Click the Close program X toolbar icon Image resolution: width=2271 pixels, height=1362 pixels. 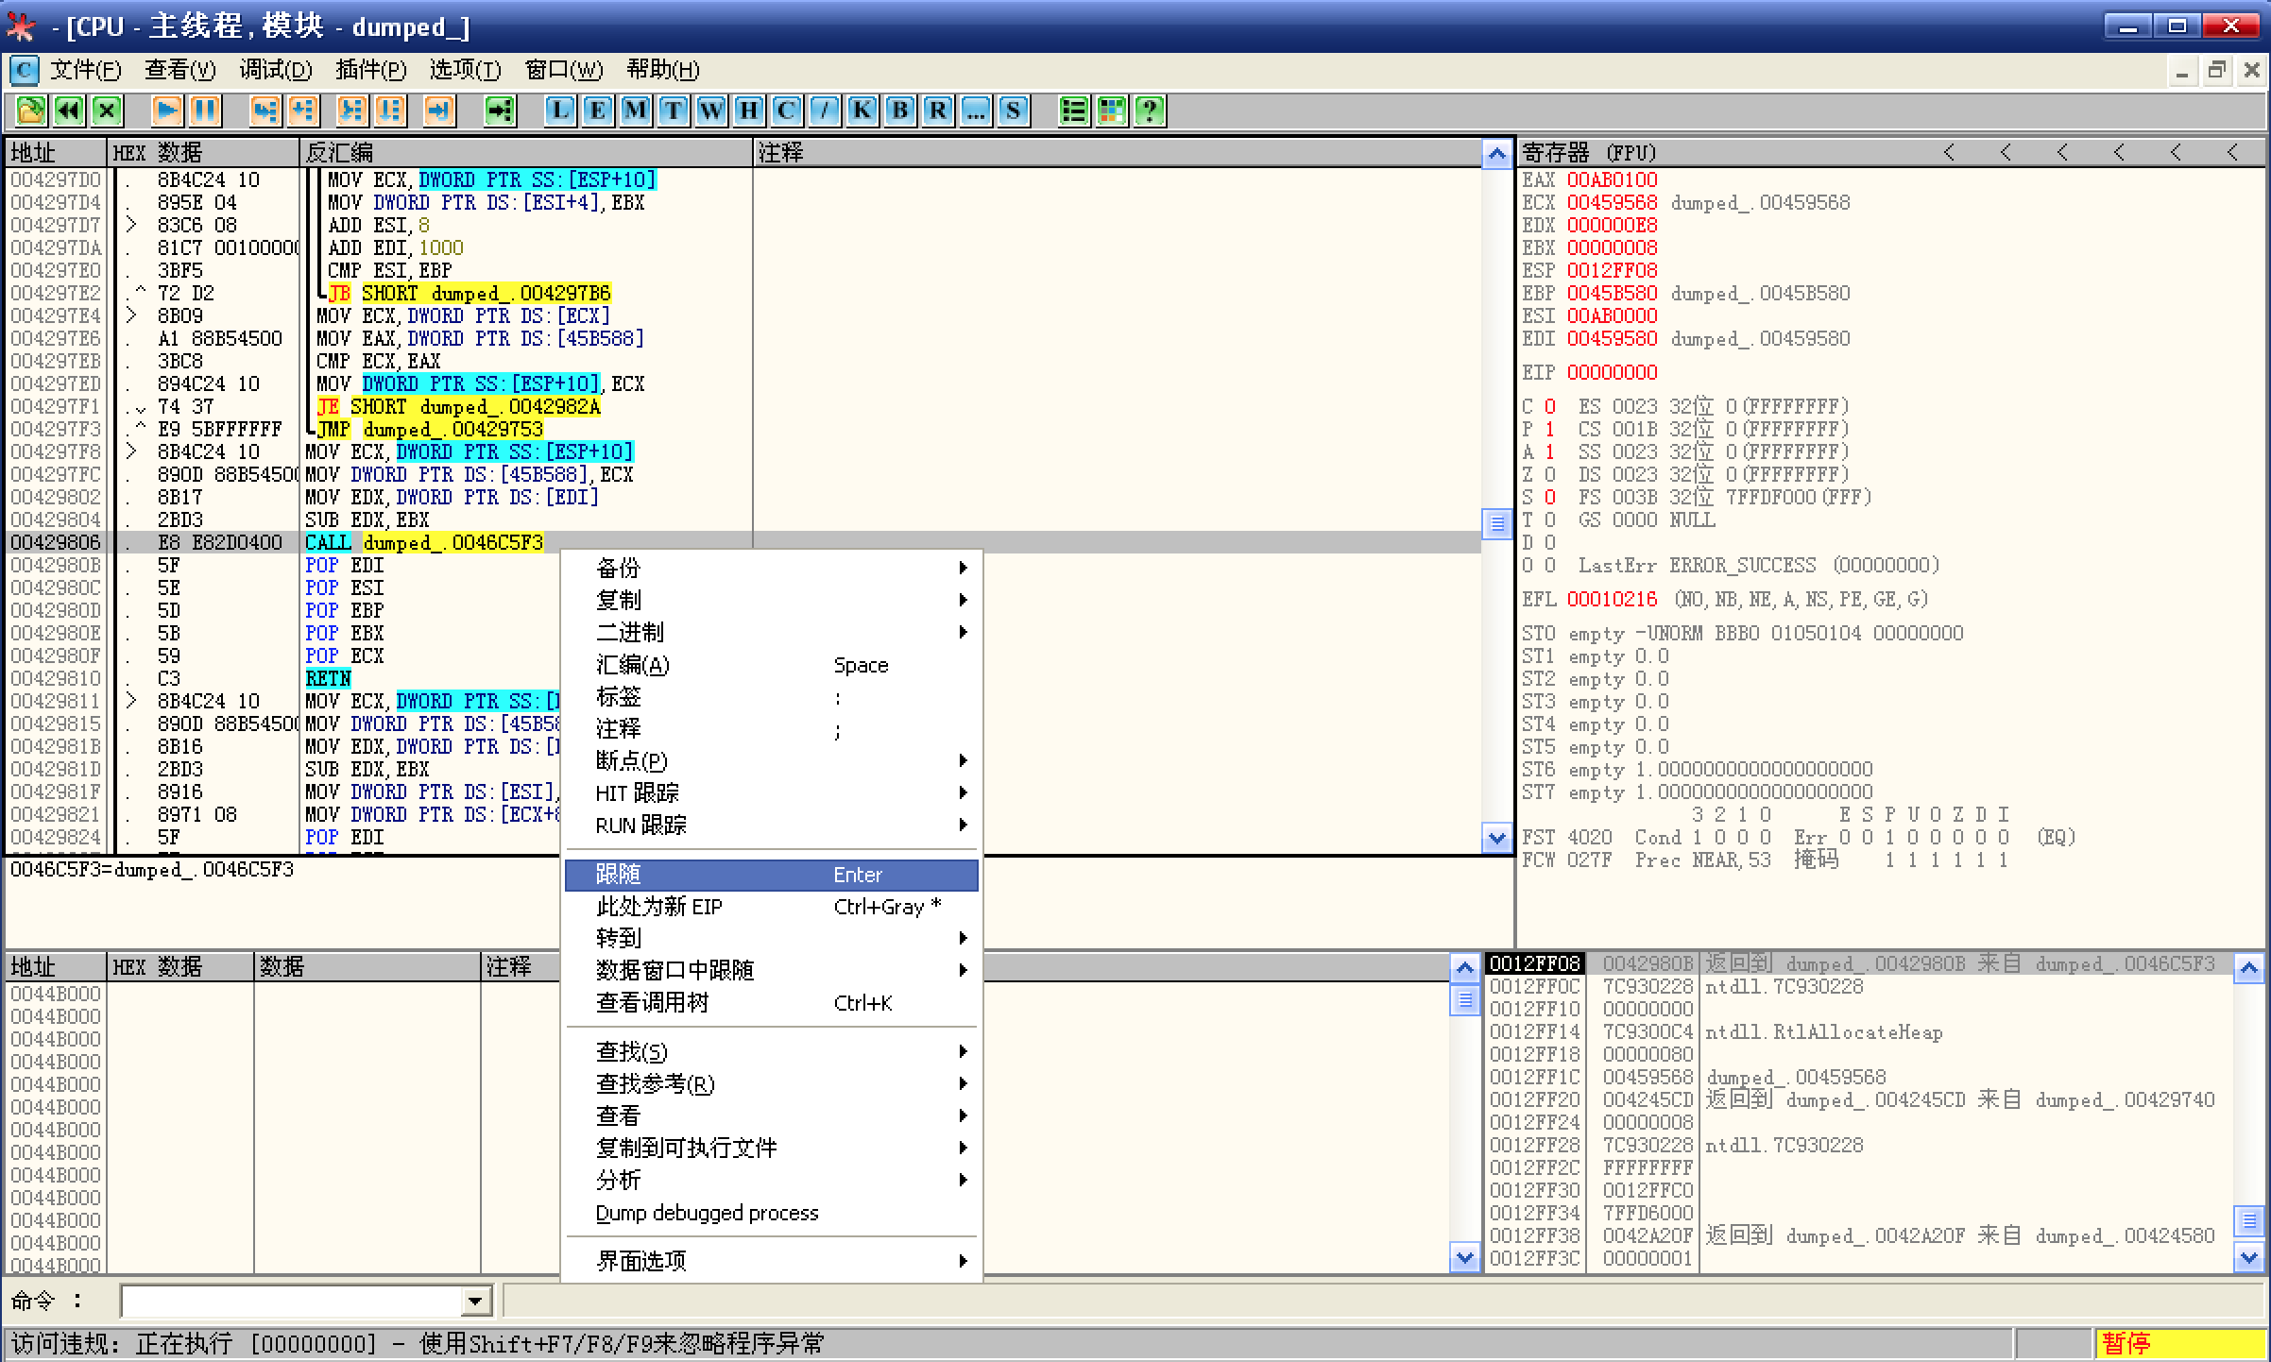(107, 111)
